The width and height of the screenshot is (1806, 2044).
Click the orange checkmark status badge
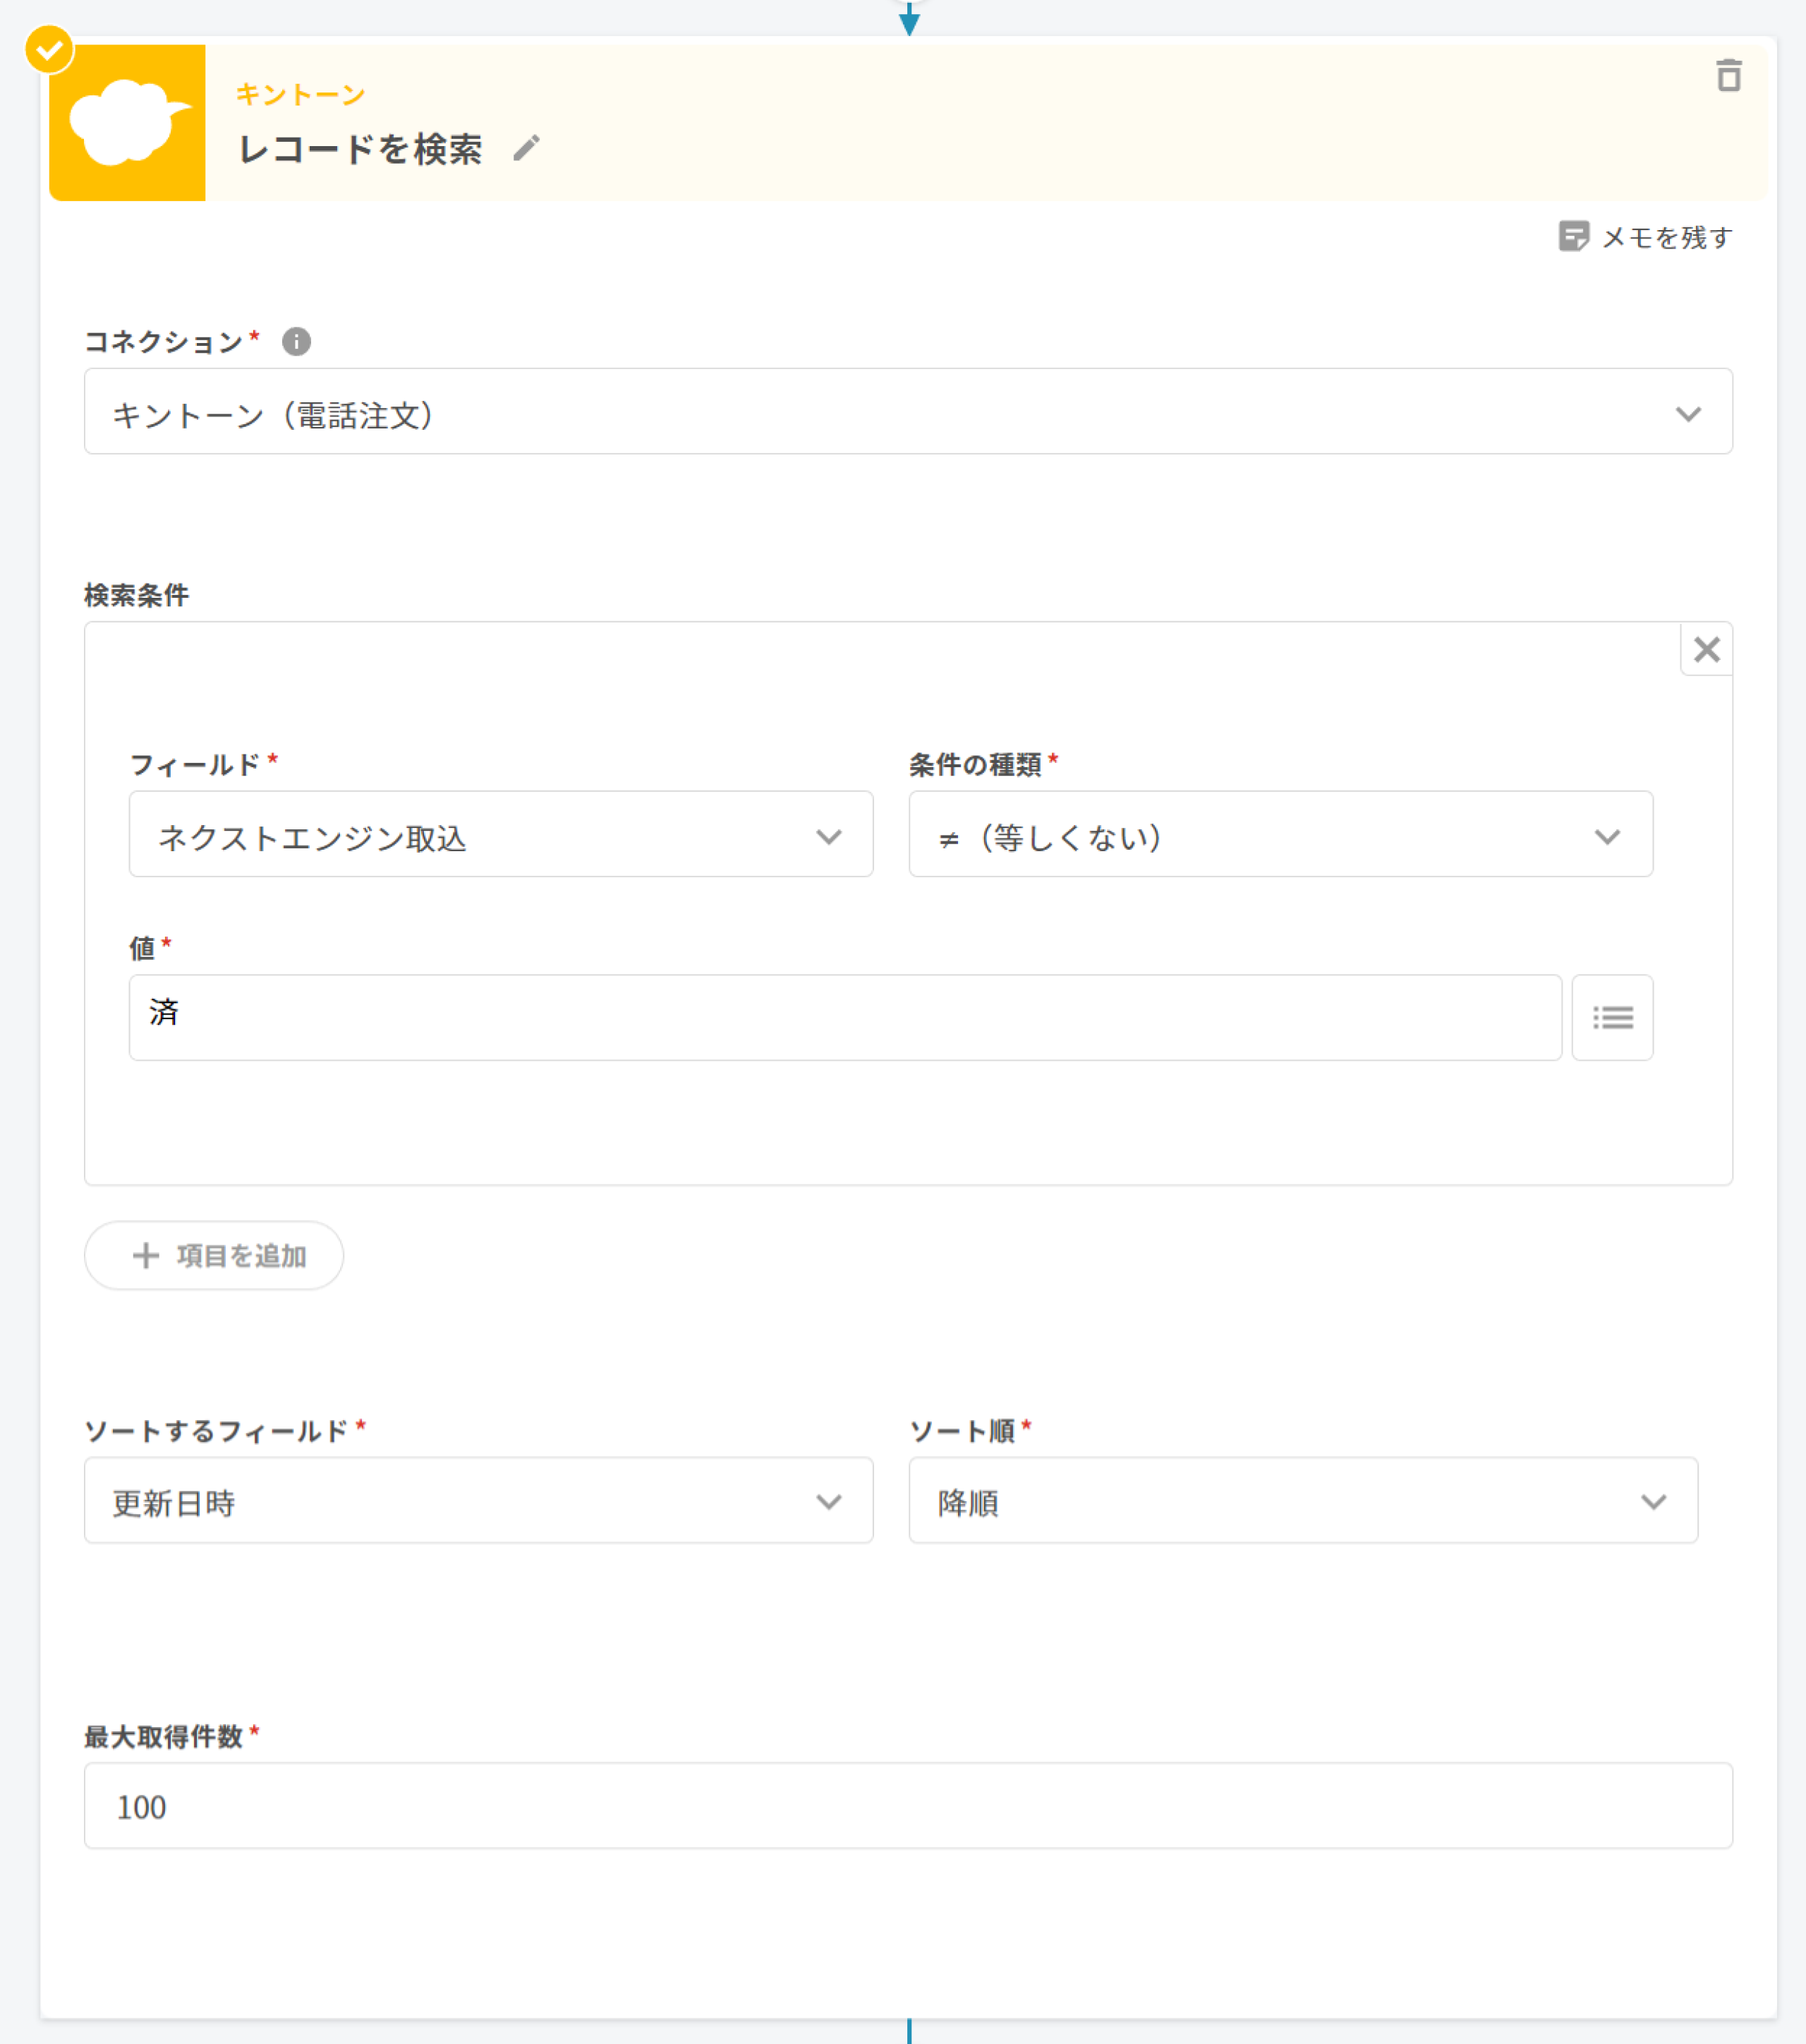click(x=49, y=49)
